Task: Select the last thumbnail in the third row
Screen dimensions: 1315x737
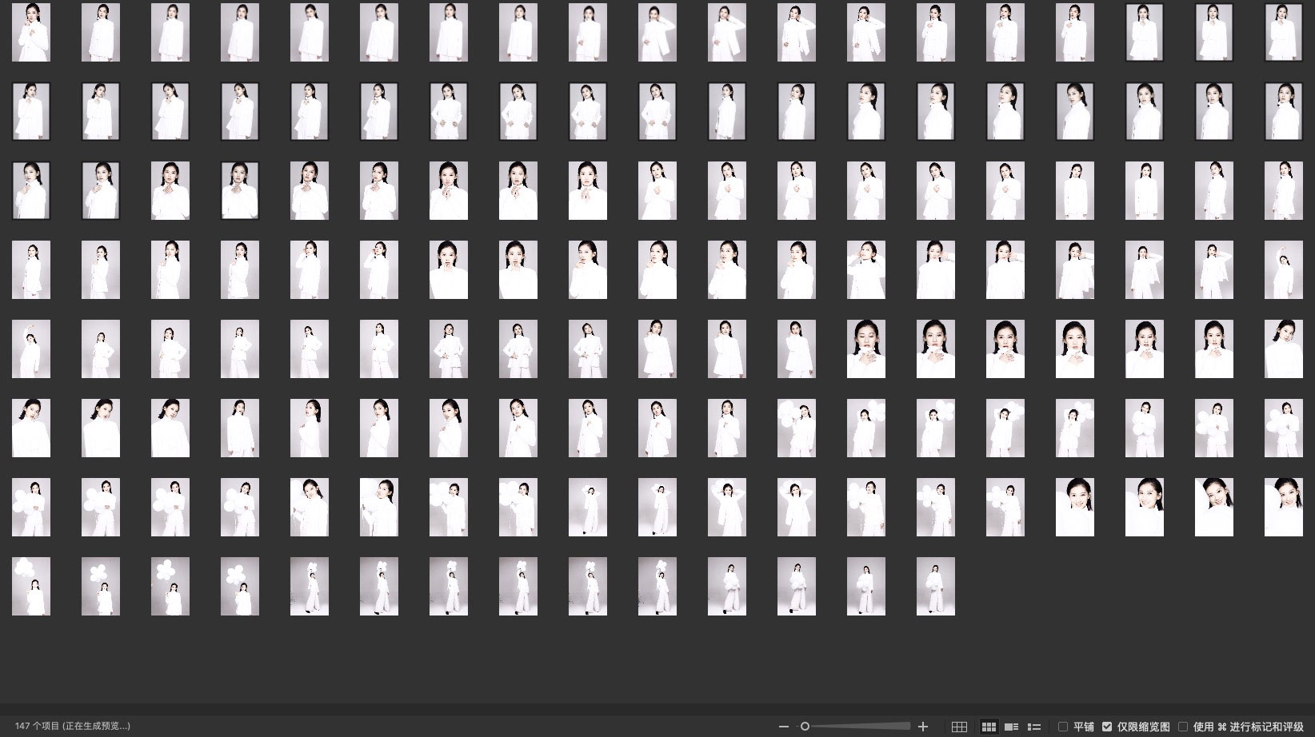Action: tap(1283, 190)
